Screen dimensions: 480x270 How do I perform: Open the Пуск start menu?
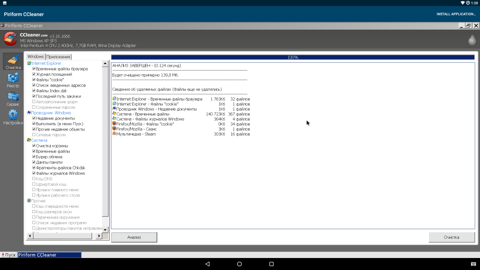8,255
